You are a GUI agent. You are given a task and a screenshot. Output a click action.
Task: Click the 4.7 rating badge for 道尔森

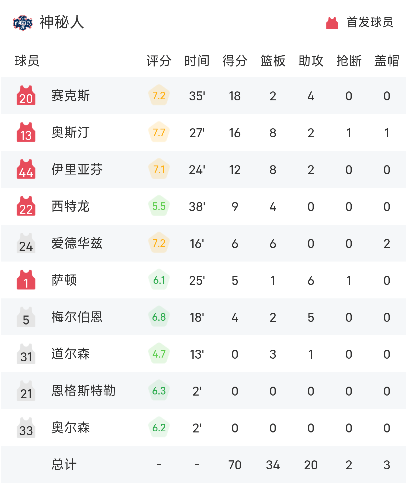tap(159, 354)
